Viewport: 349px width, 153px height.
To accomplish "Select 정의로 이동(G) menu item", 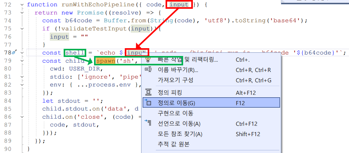I will coord(211,103).
